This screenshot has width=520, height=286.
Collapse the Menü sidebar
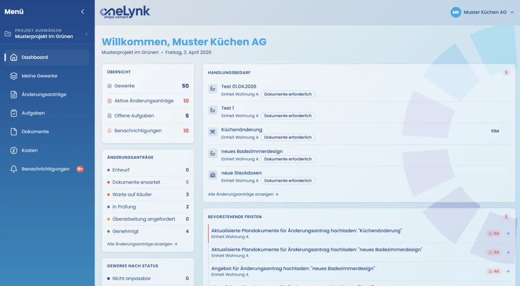coord(82,12)
